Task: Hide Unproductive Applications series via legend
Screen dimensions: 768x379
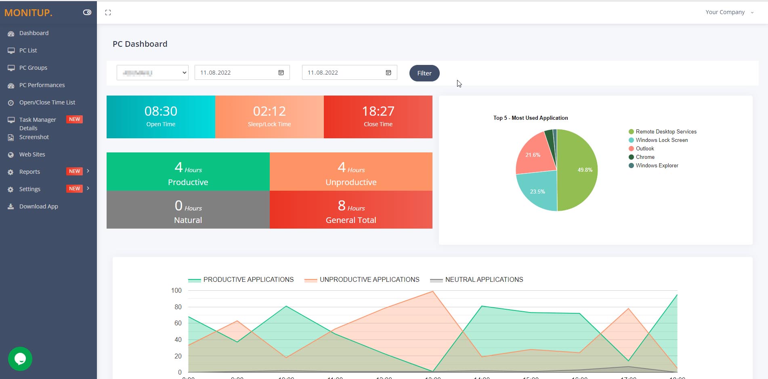Action: click(x=362, y=280)
